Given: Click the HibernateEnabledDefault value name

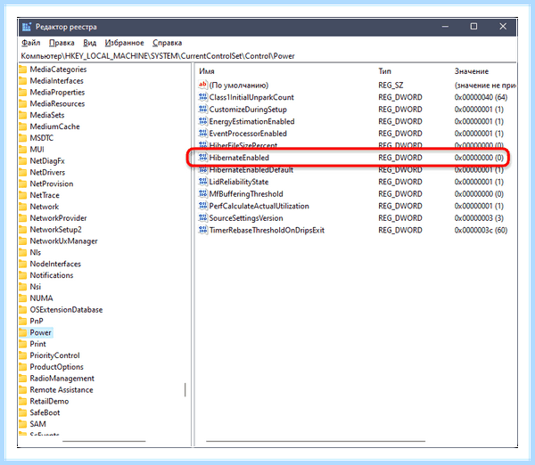Looking at the screenshot, I should click(x=251, y=170).
